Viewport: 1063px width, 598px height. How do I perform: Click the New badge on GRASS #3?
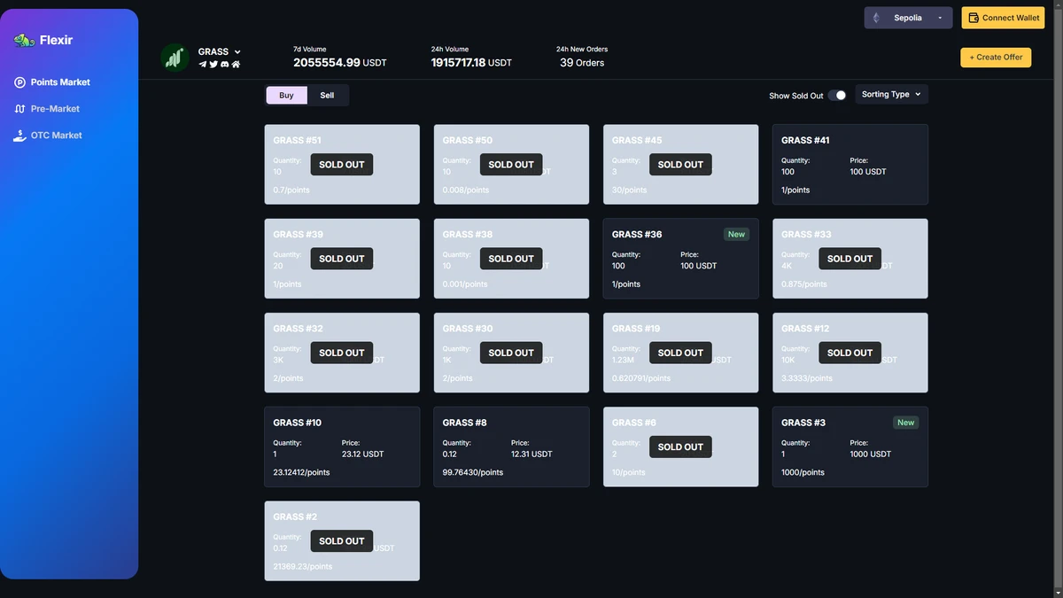click(905, 423)
